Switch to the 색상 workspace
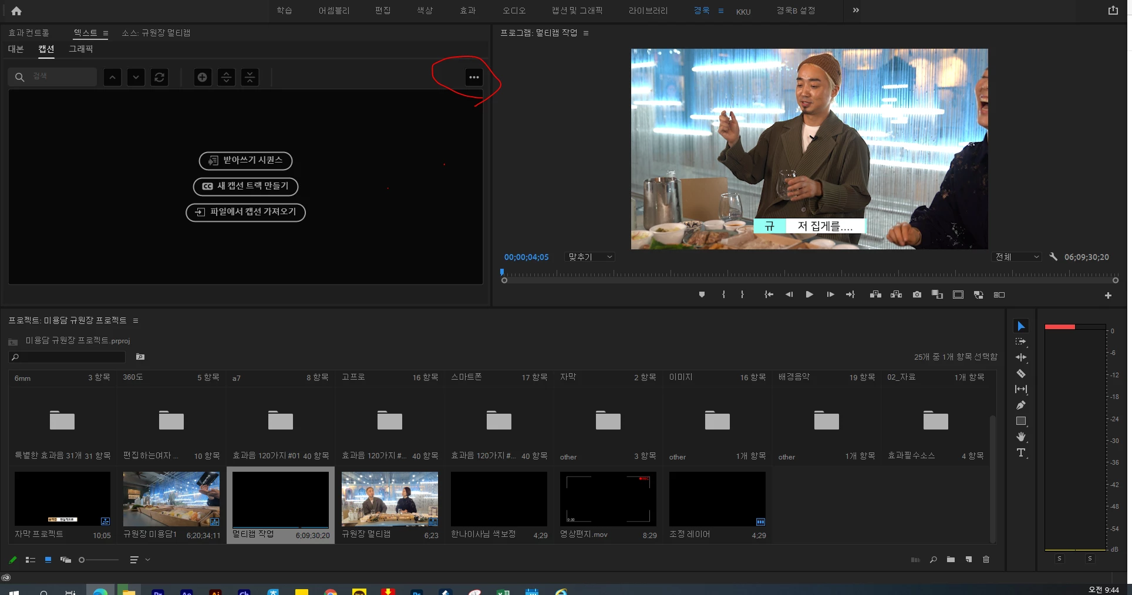This screenshot has height=595, width=1132. tap(424, 11)
